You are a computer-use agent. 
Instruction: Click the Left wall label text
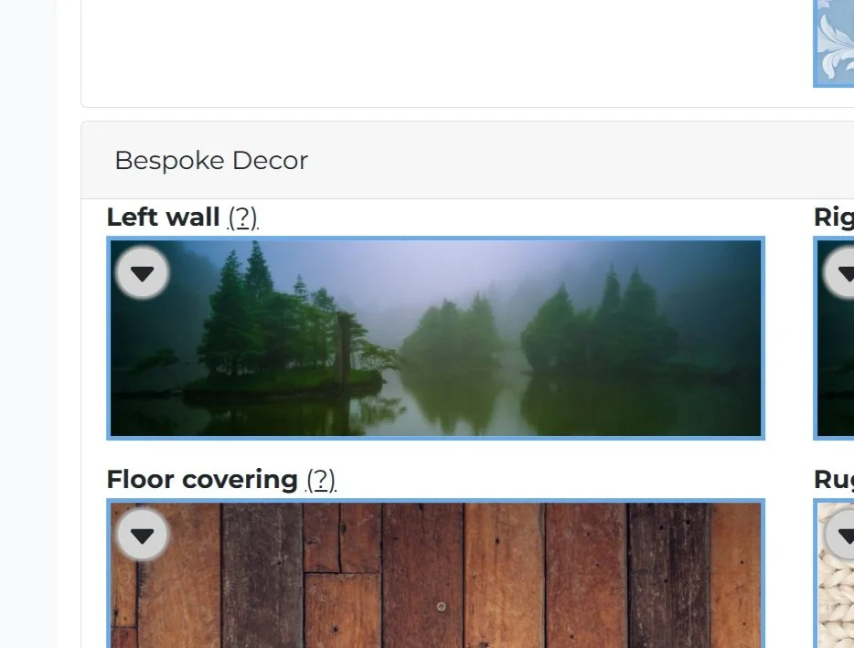[163, 218]
